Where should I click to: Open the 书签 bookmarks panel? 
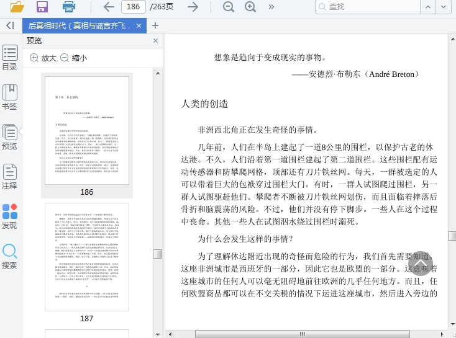(x=9, y=97)
